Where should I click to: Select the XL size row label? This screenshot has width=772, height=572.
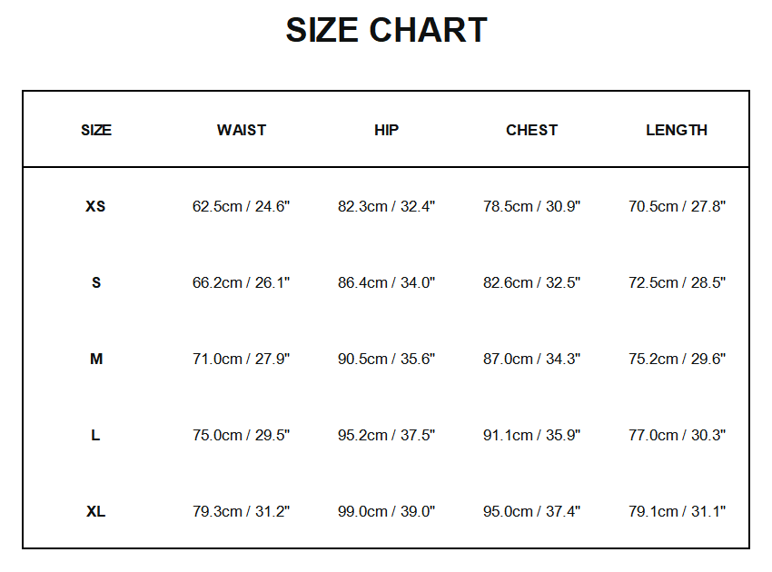coord(95,511)
